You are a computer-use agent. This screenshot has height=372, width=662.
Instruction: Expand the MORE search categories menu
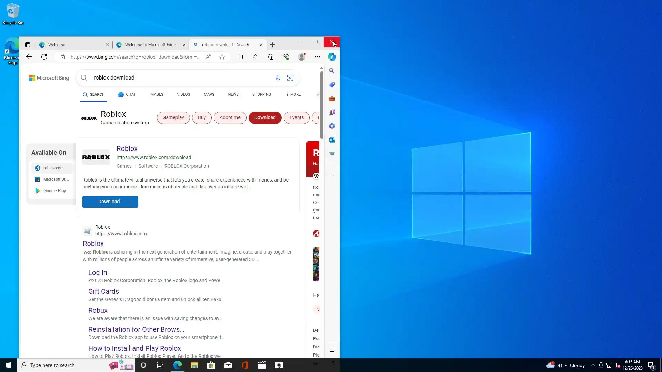[x=293, y=94]
